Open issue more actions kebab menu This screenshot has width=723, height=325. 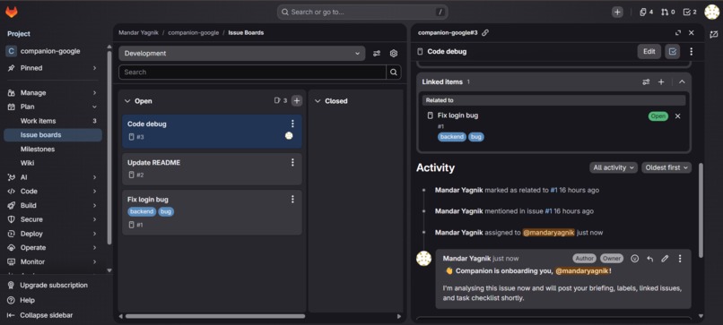pyautogui.click(x=691, y=52)
